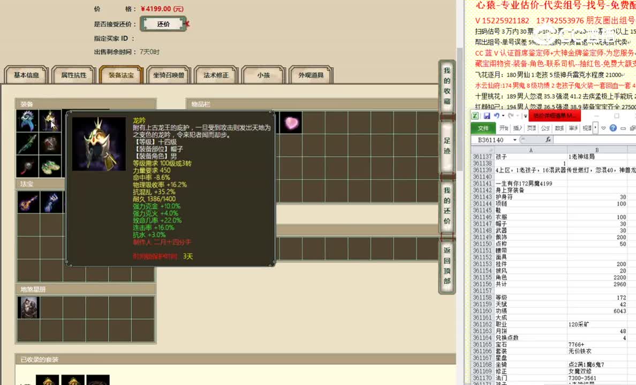Image resolution: width=636 pixels, height=385 pixels.
Task: Switch to the 坐骑召唤兽 tab
Action: point(169,75)
